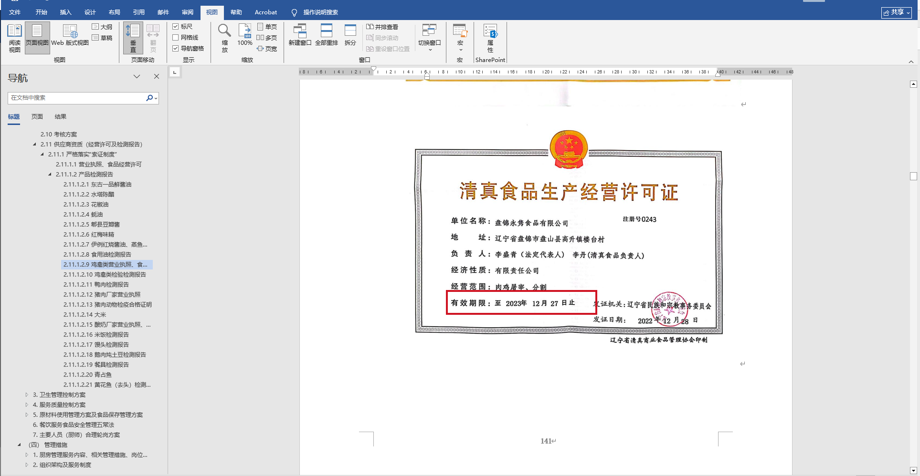Open SharePoint properties (属性)

click(x=490, y=38)
